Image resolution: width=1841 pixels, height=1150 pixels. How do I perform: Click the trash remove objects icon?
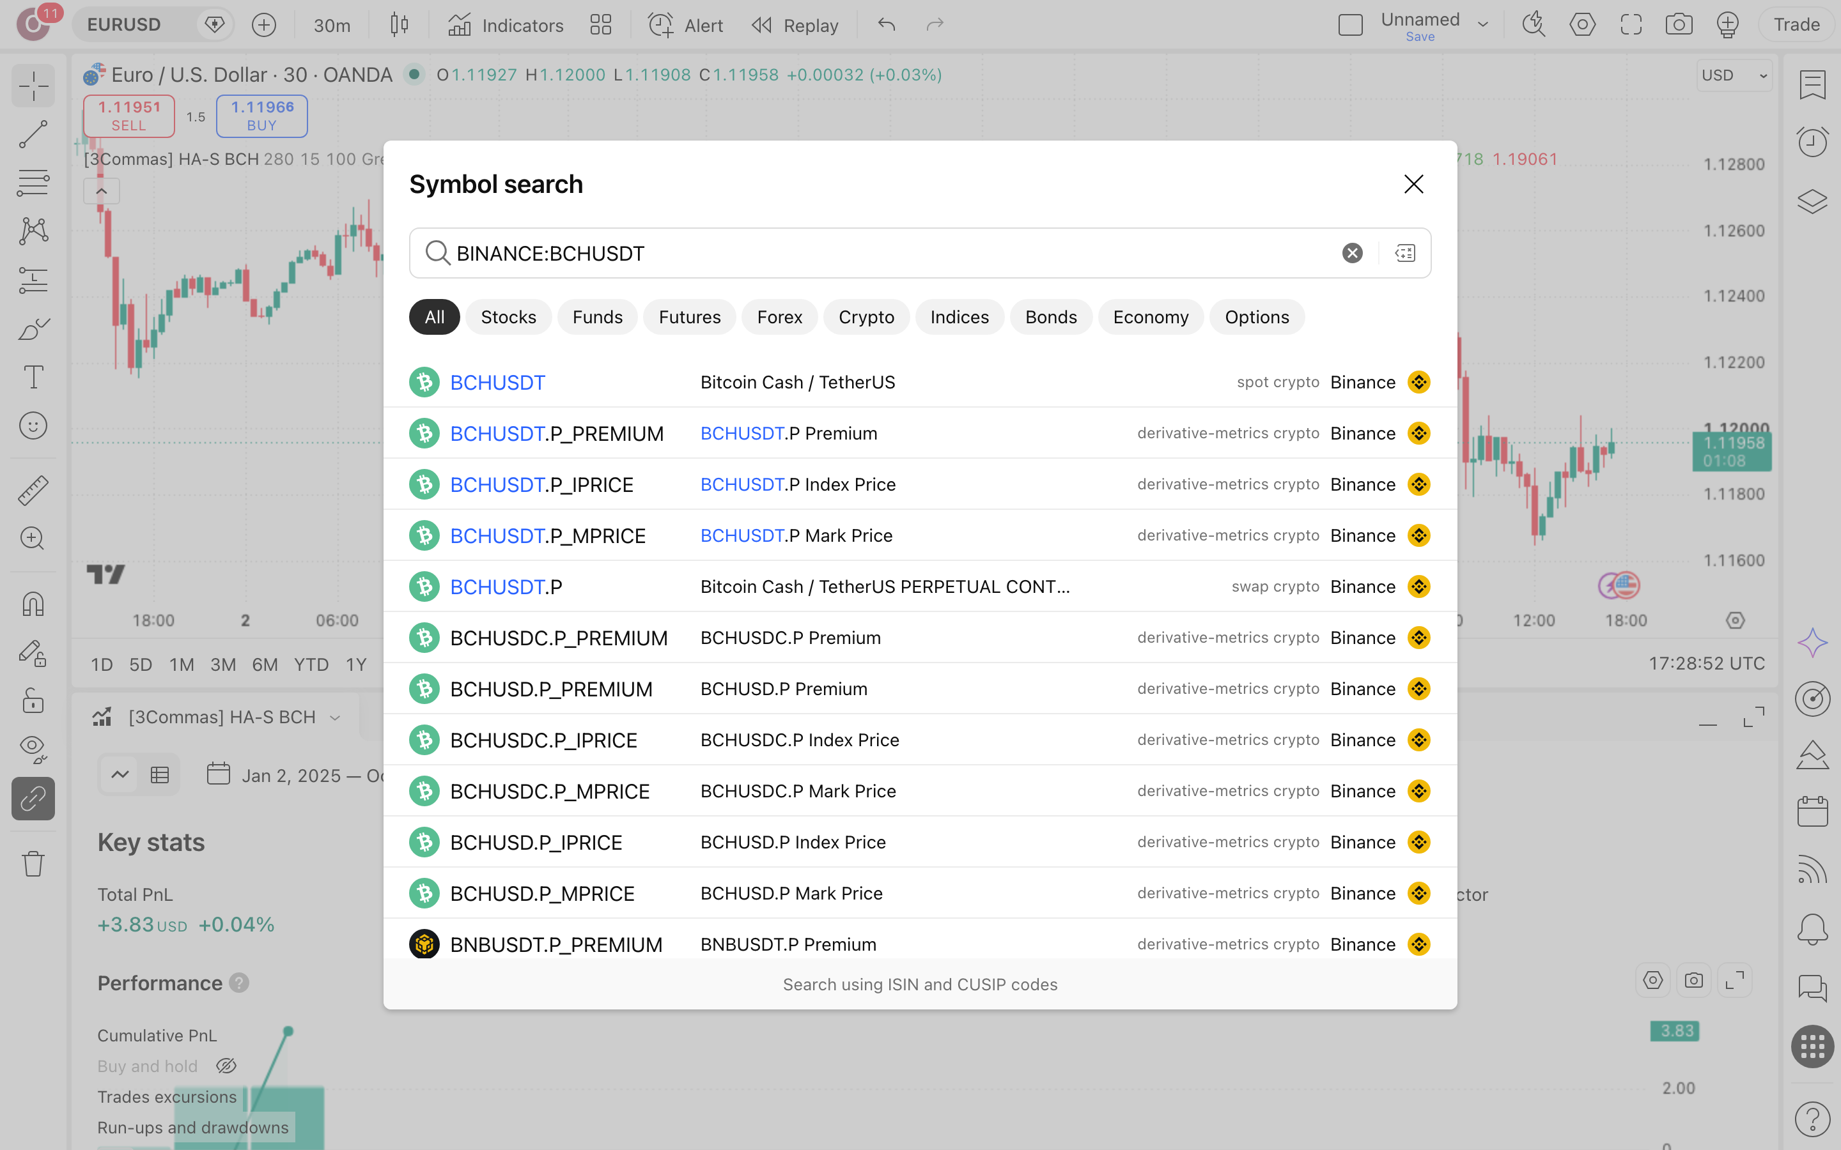pos(33,863)
